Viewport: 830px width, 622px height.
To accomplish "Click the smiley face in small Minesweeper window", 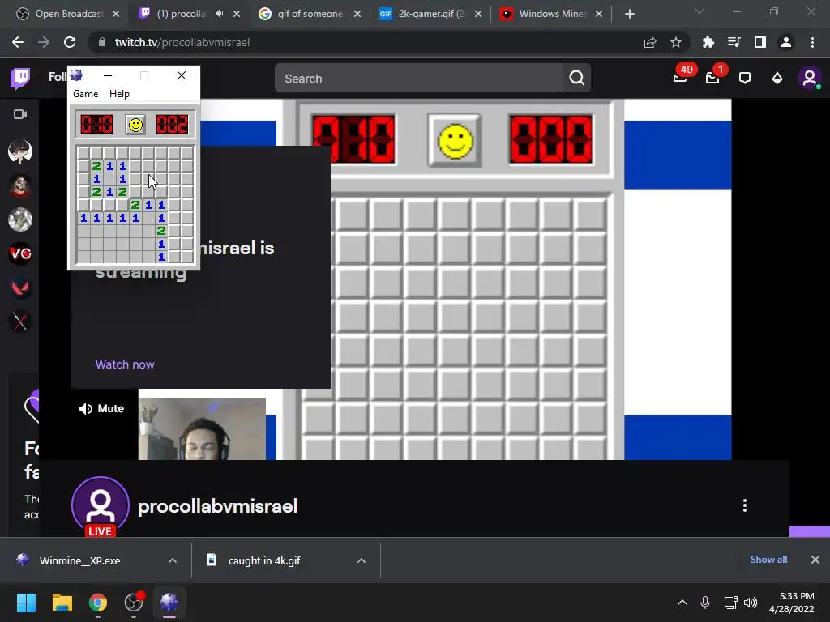I will coord(135,125).
